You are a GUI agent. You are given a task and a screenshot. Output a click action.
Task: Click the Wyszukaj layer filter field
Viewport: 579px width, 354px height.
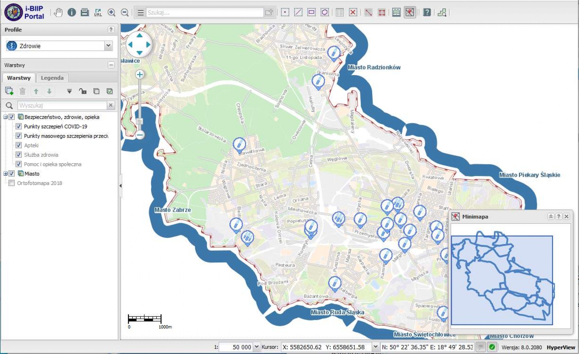coord(62,105)
